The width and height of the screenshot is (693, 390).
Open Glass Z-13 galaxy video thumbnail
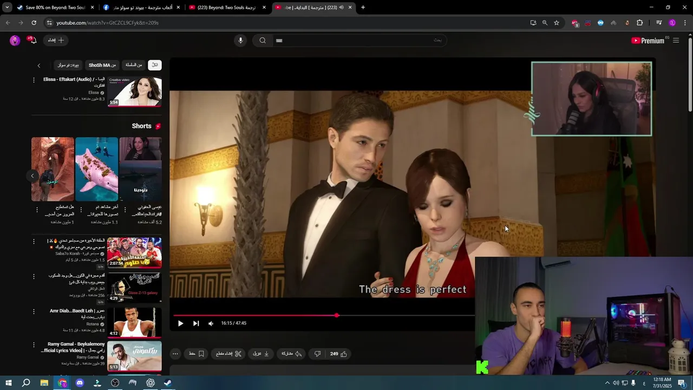[134, 287]
